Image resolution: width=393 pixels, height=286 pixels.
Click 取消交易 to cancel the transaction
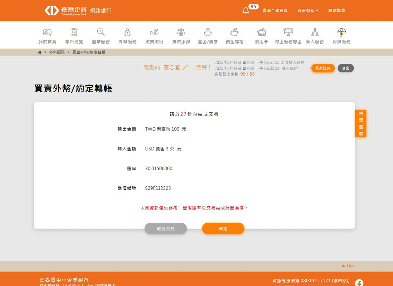coord(166,229)
